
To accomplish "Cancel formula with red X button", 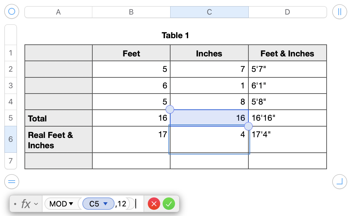I will point(154,204).
